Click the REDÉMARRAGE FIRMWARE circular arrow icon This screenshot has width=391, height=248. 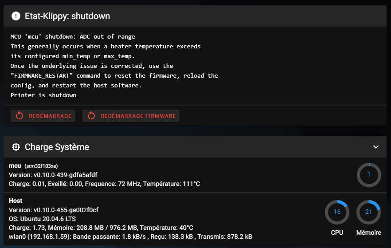pos(91,116)
